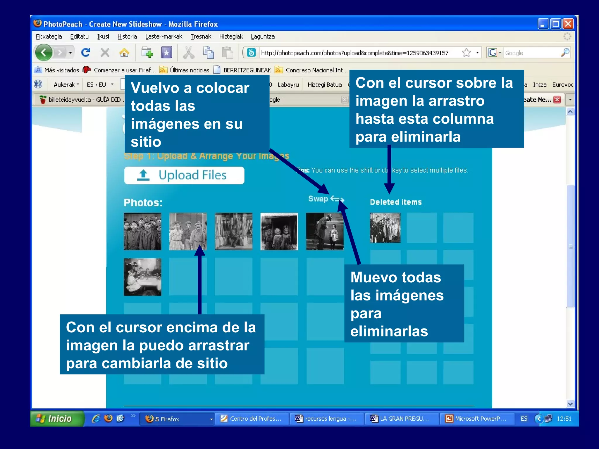599x449 pixels.
Task: Open Congreso Nacional Int... bookmark
Action: tap(311, 70)
